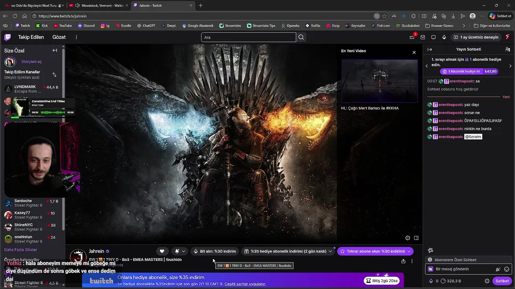The width and height of the screenshot is (515, 289).
Task: Open the top-bar chat bubble icon
Action: click(x=433, y=37)
